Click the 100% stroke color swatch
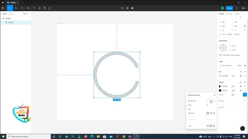The width and height of the screenshot is (248, 139). click(x=220, y=90)
